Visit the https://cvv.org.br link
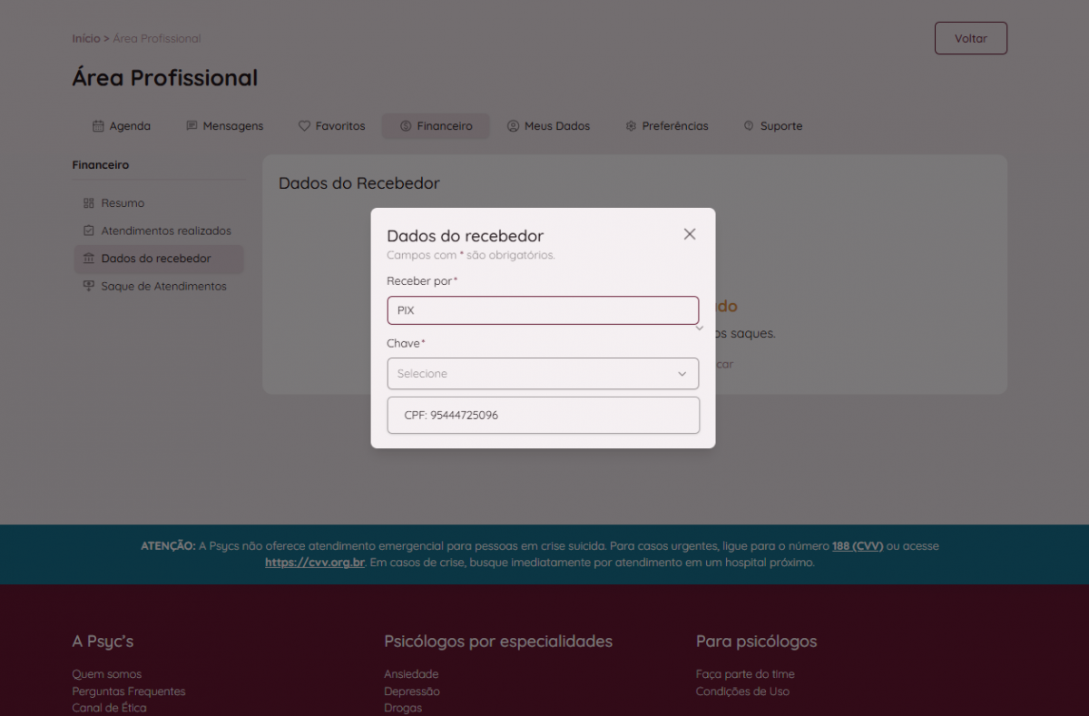Viewport: 1089px width, 716px height. (314, 563)
